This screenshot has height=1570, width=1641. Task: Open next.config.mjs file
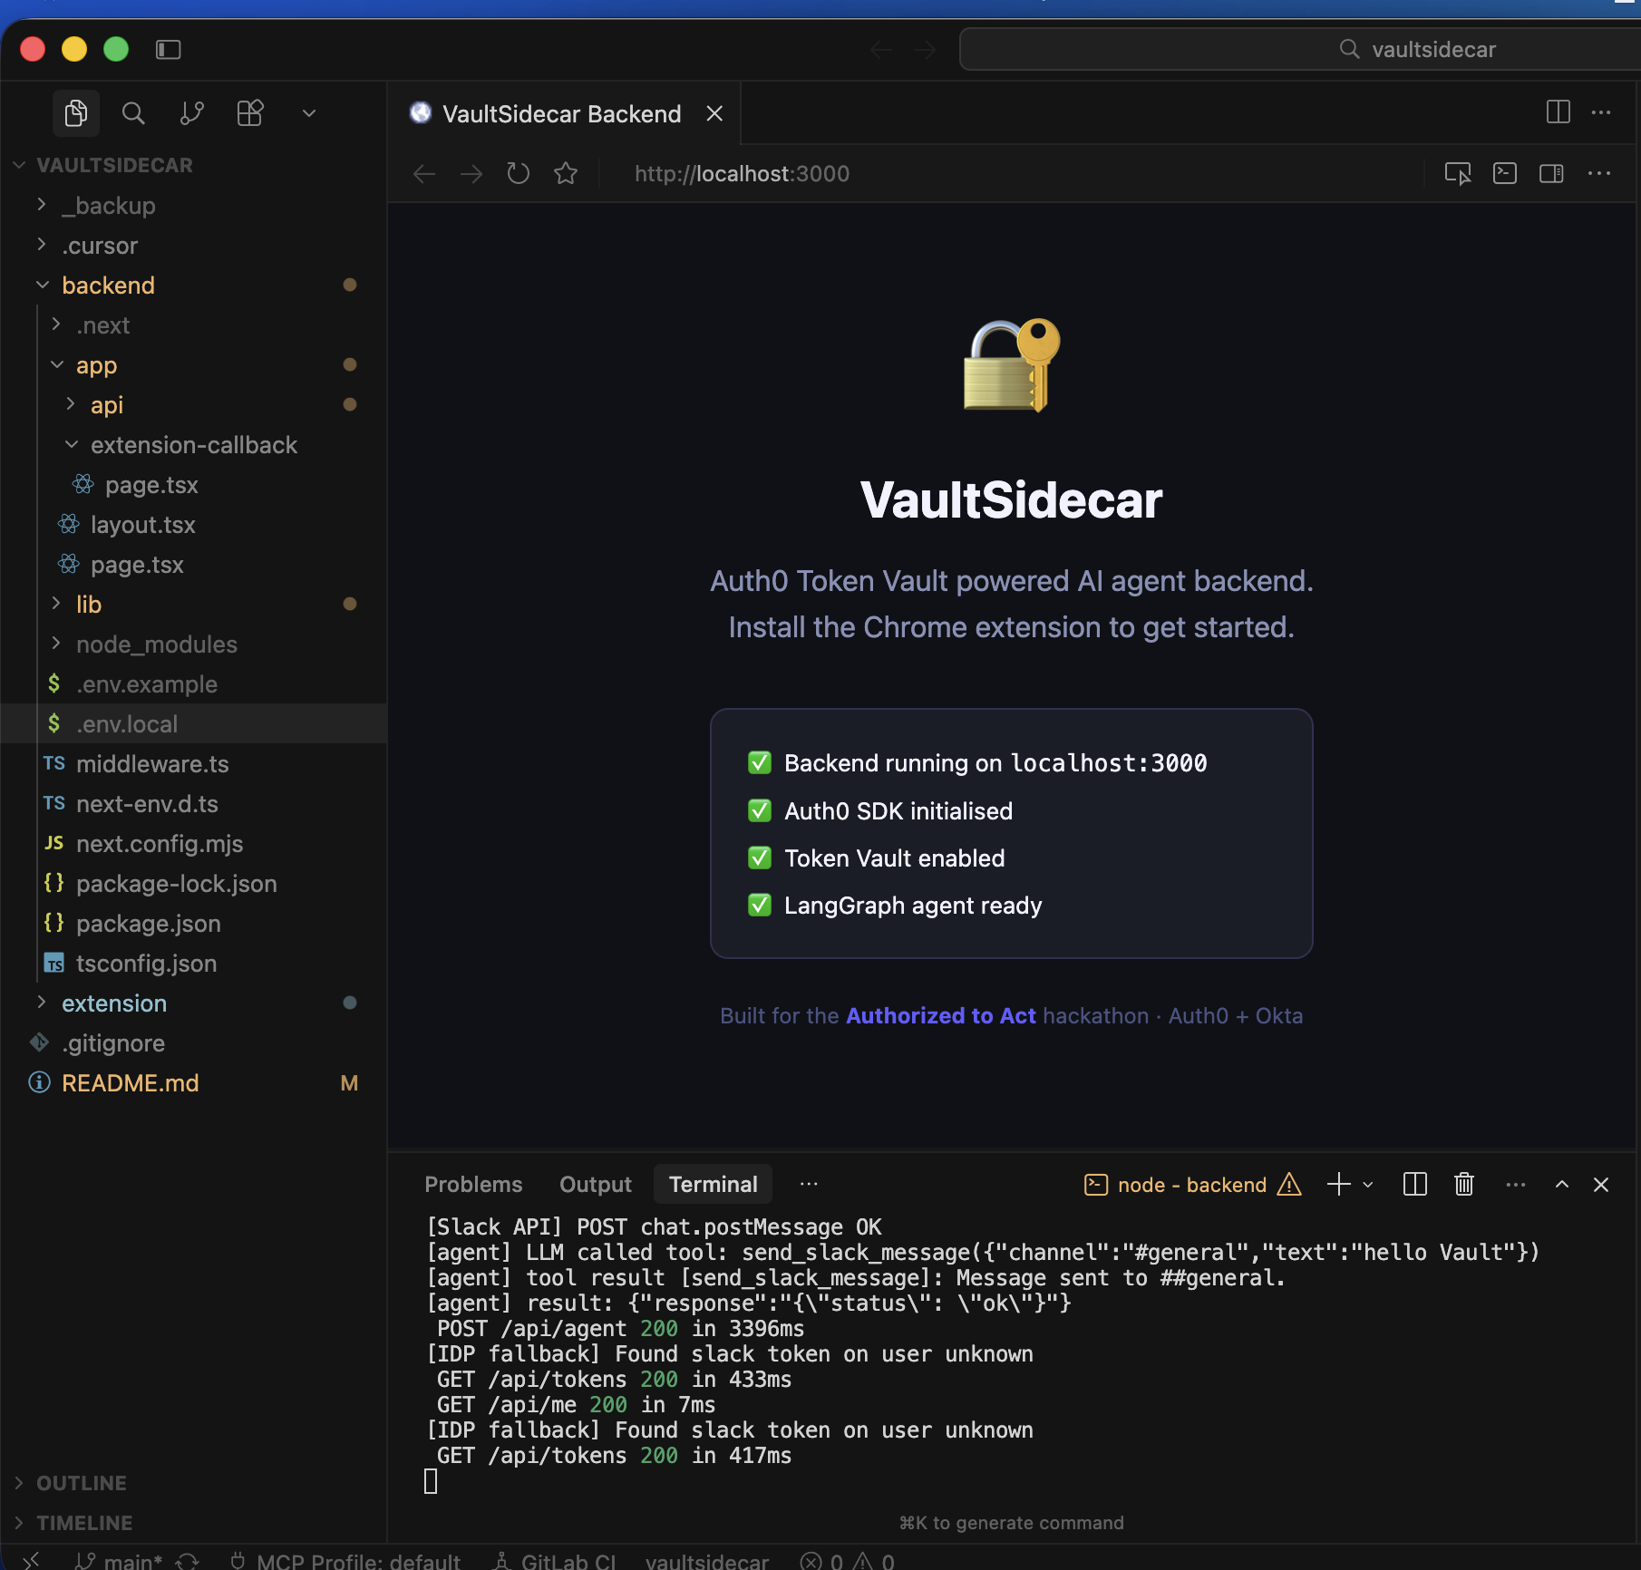click(x=194, y=844)
